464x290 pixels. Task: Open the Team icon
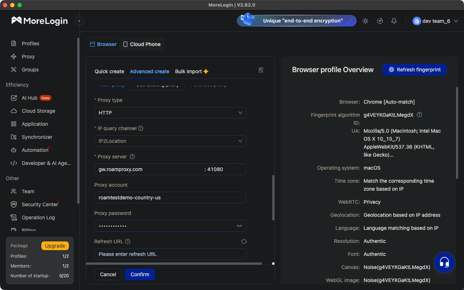click(x=14, y=191)
